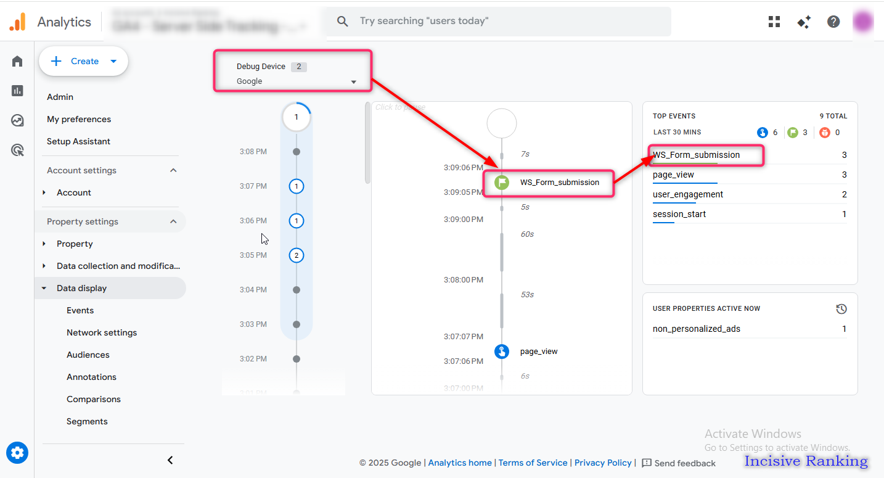Click the blue events count icon
884x478 pixels.
[763, 132]
